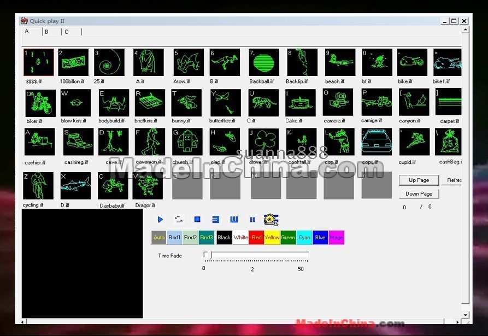Choose the Black color swatch
Screen dimensions: 488x336
(224, 237)
